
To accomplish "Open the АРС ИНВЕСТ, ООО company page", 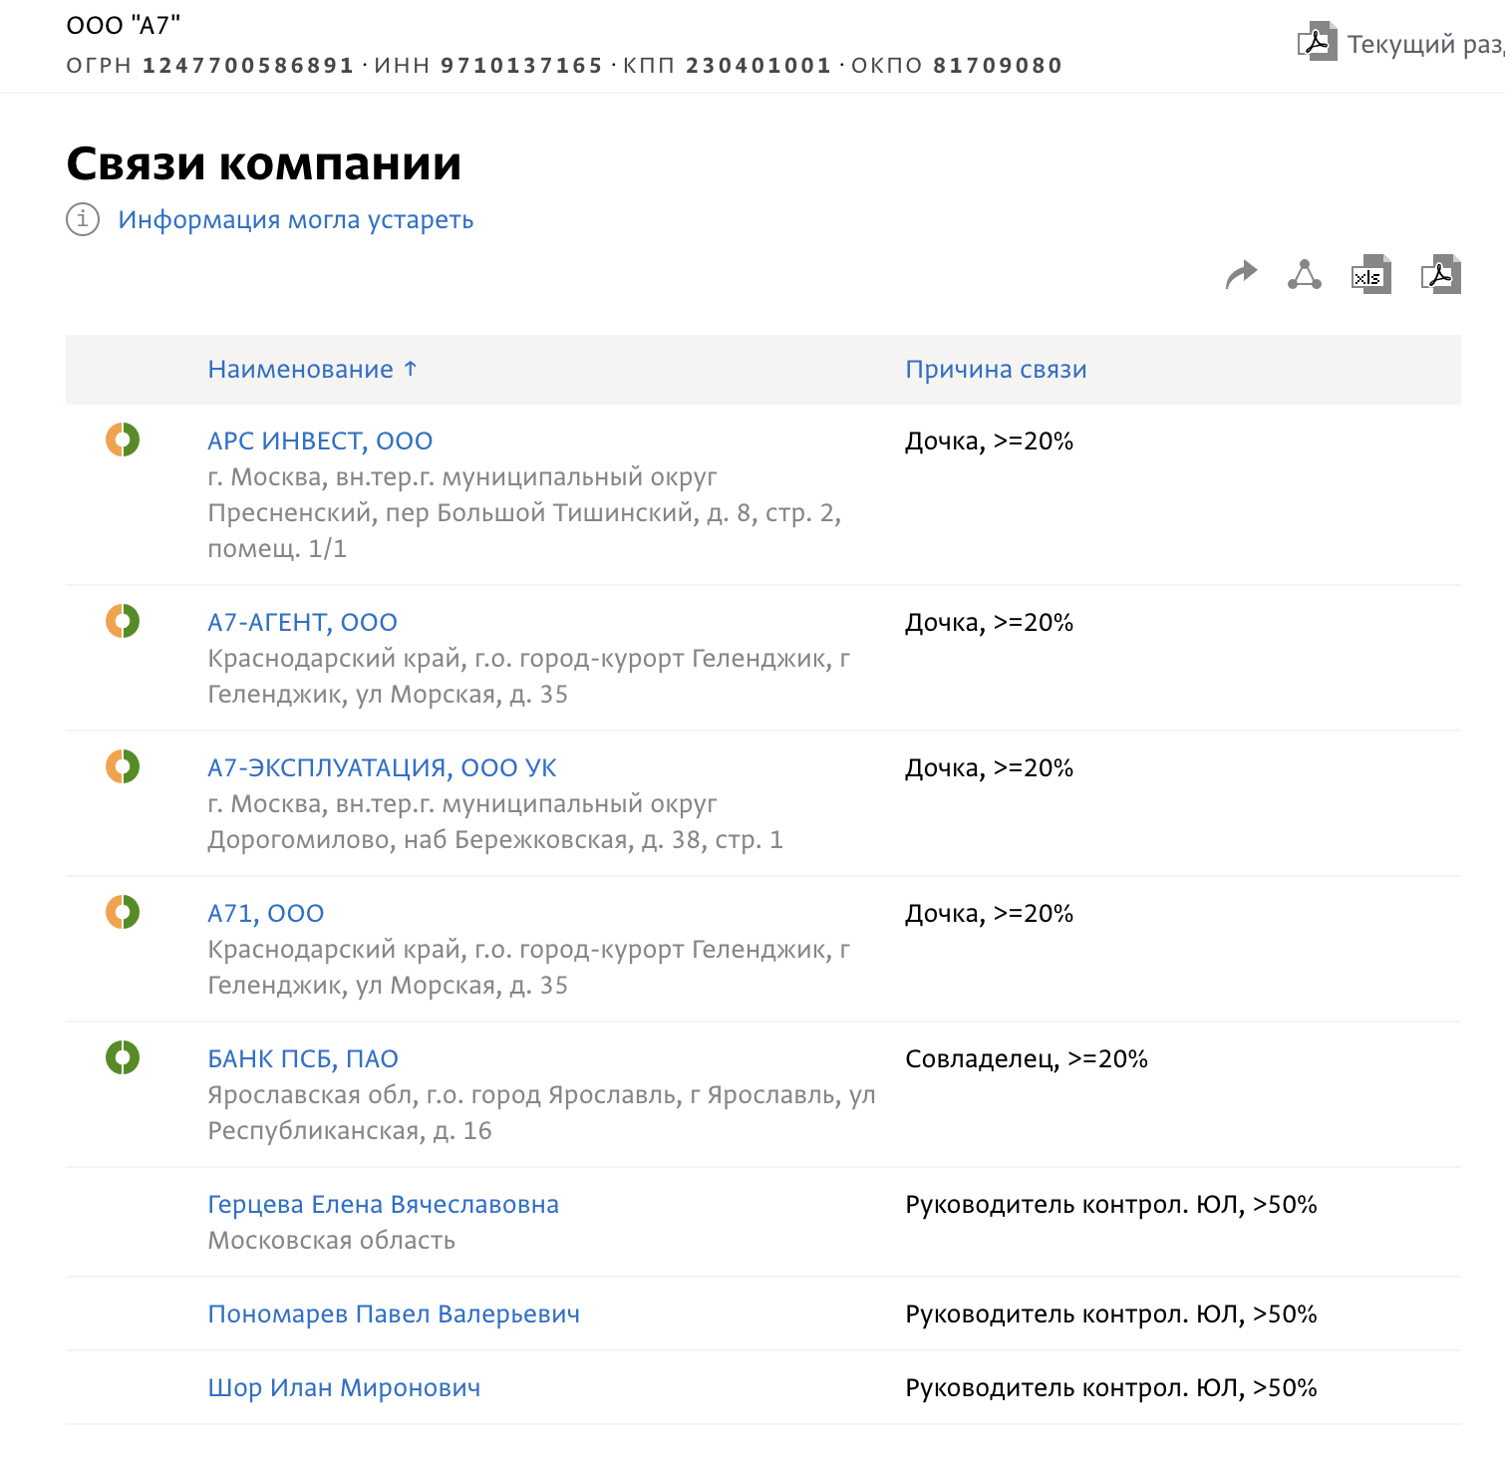I will pos(320,439).
